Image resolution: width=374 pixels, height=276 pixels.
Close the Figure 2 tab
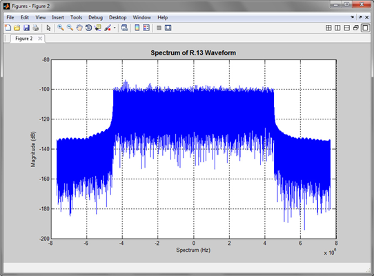point(40,39)
